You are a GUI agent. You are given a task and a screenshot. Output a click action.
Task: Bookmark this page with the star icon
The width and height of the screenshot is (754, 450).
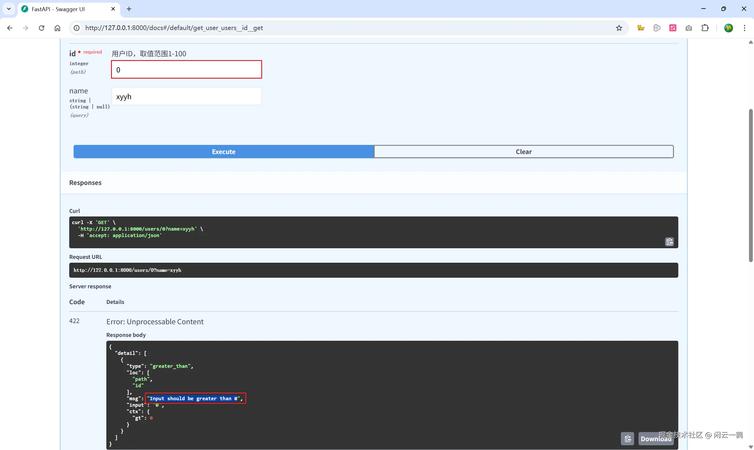point(619,28)
